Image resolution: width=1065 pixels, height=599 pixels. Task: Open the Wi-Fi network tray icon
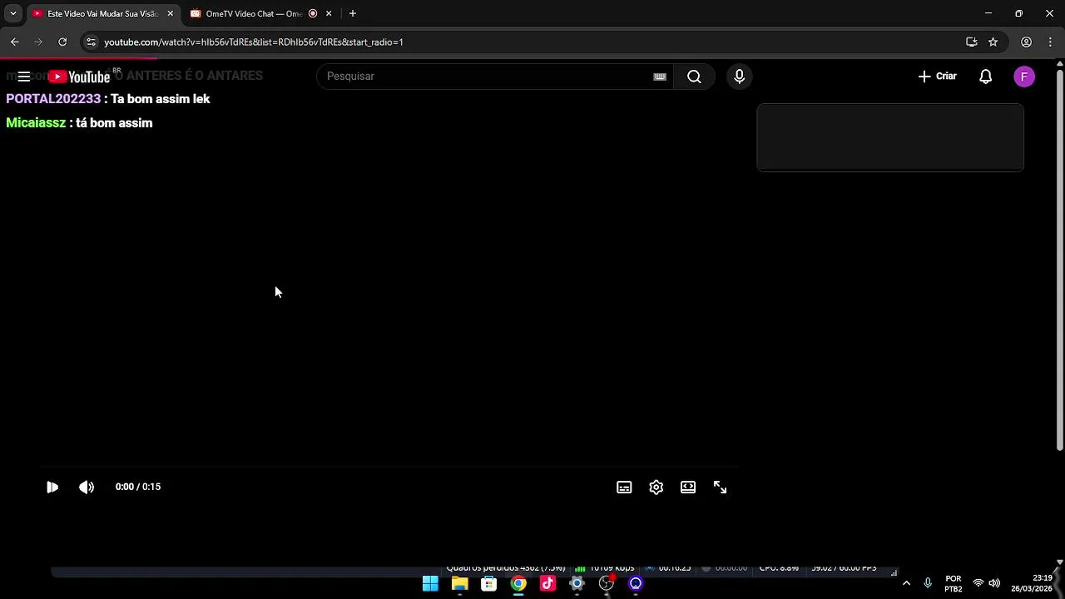(x=978, y=583)
